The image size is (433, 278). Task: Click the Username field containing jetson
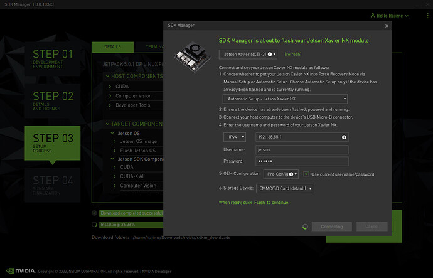[302, 149]
